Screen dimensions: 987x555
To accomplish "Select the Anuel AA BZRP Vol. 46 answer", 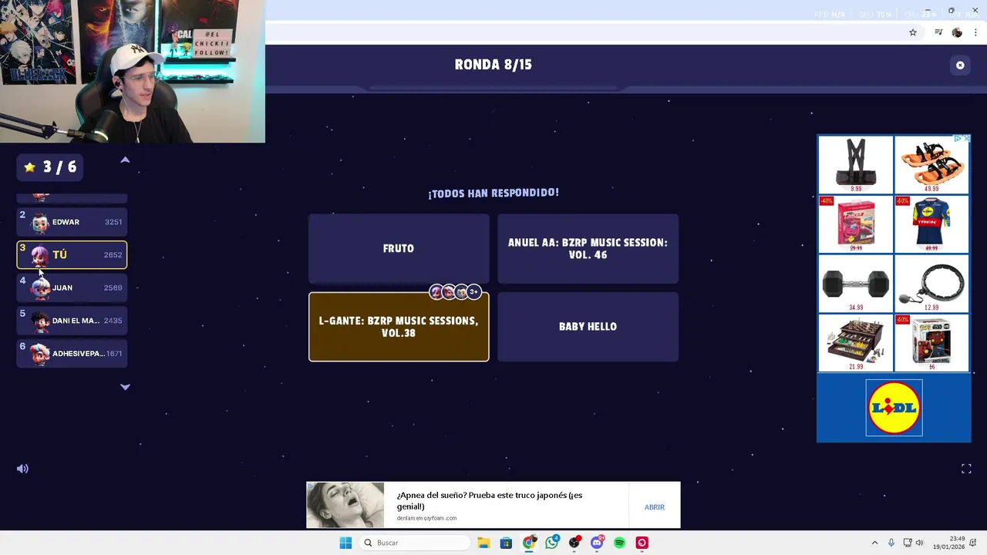I will (x=588, y=248).
